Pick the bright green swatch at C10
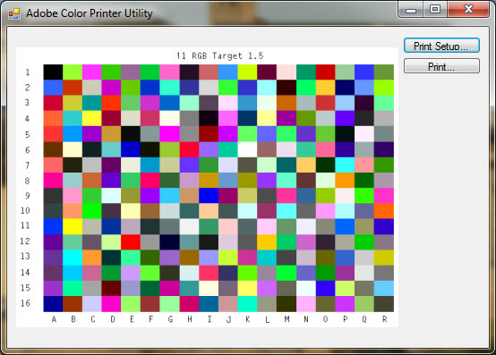The height and width of the screenshot is (355, 496). pyautogui.click(x=92, y=211)
